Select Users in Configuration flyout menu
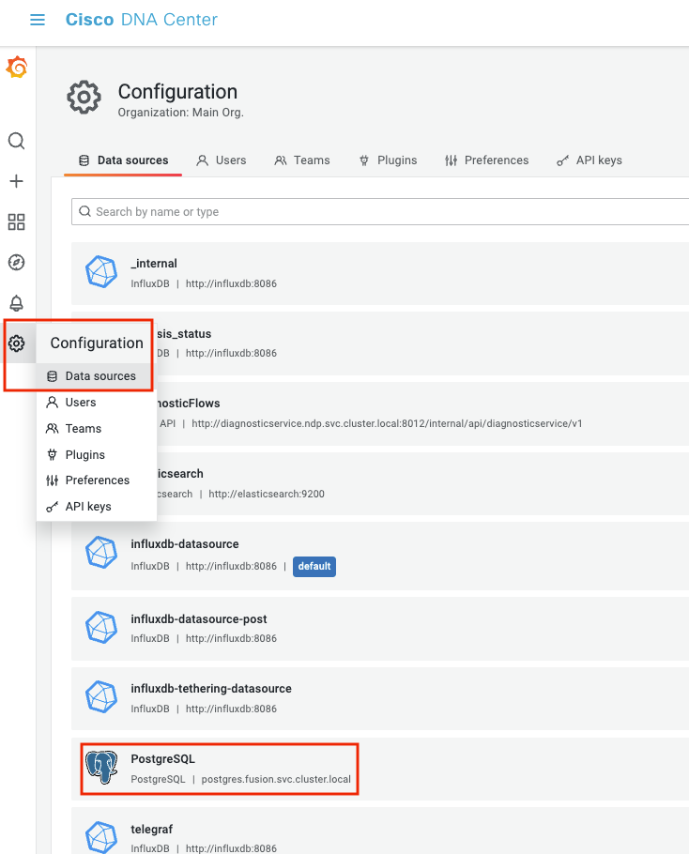The width and height of the screenshot is (689, 854). pyautogui.click(x=97, y=403)
